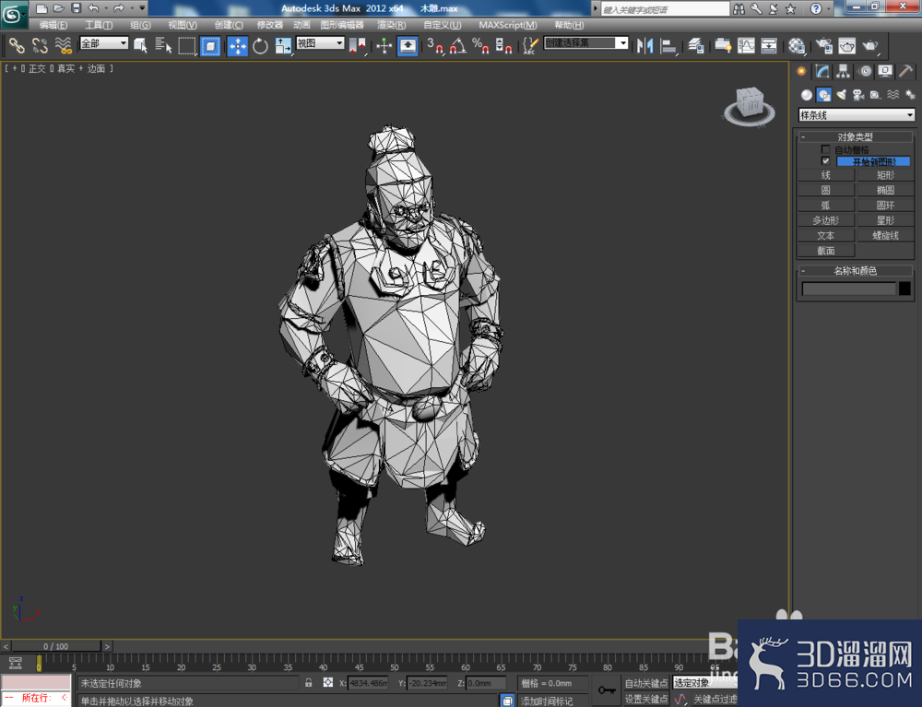The height and width of the screenshot is (707, 922).
Task: Choose the Rectangular Selection Region icon
Action: point(187,45)
